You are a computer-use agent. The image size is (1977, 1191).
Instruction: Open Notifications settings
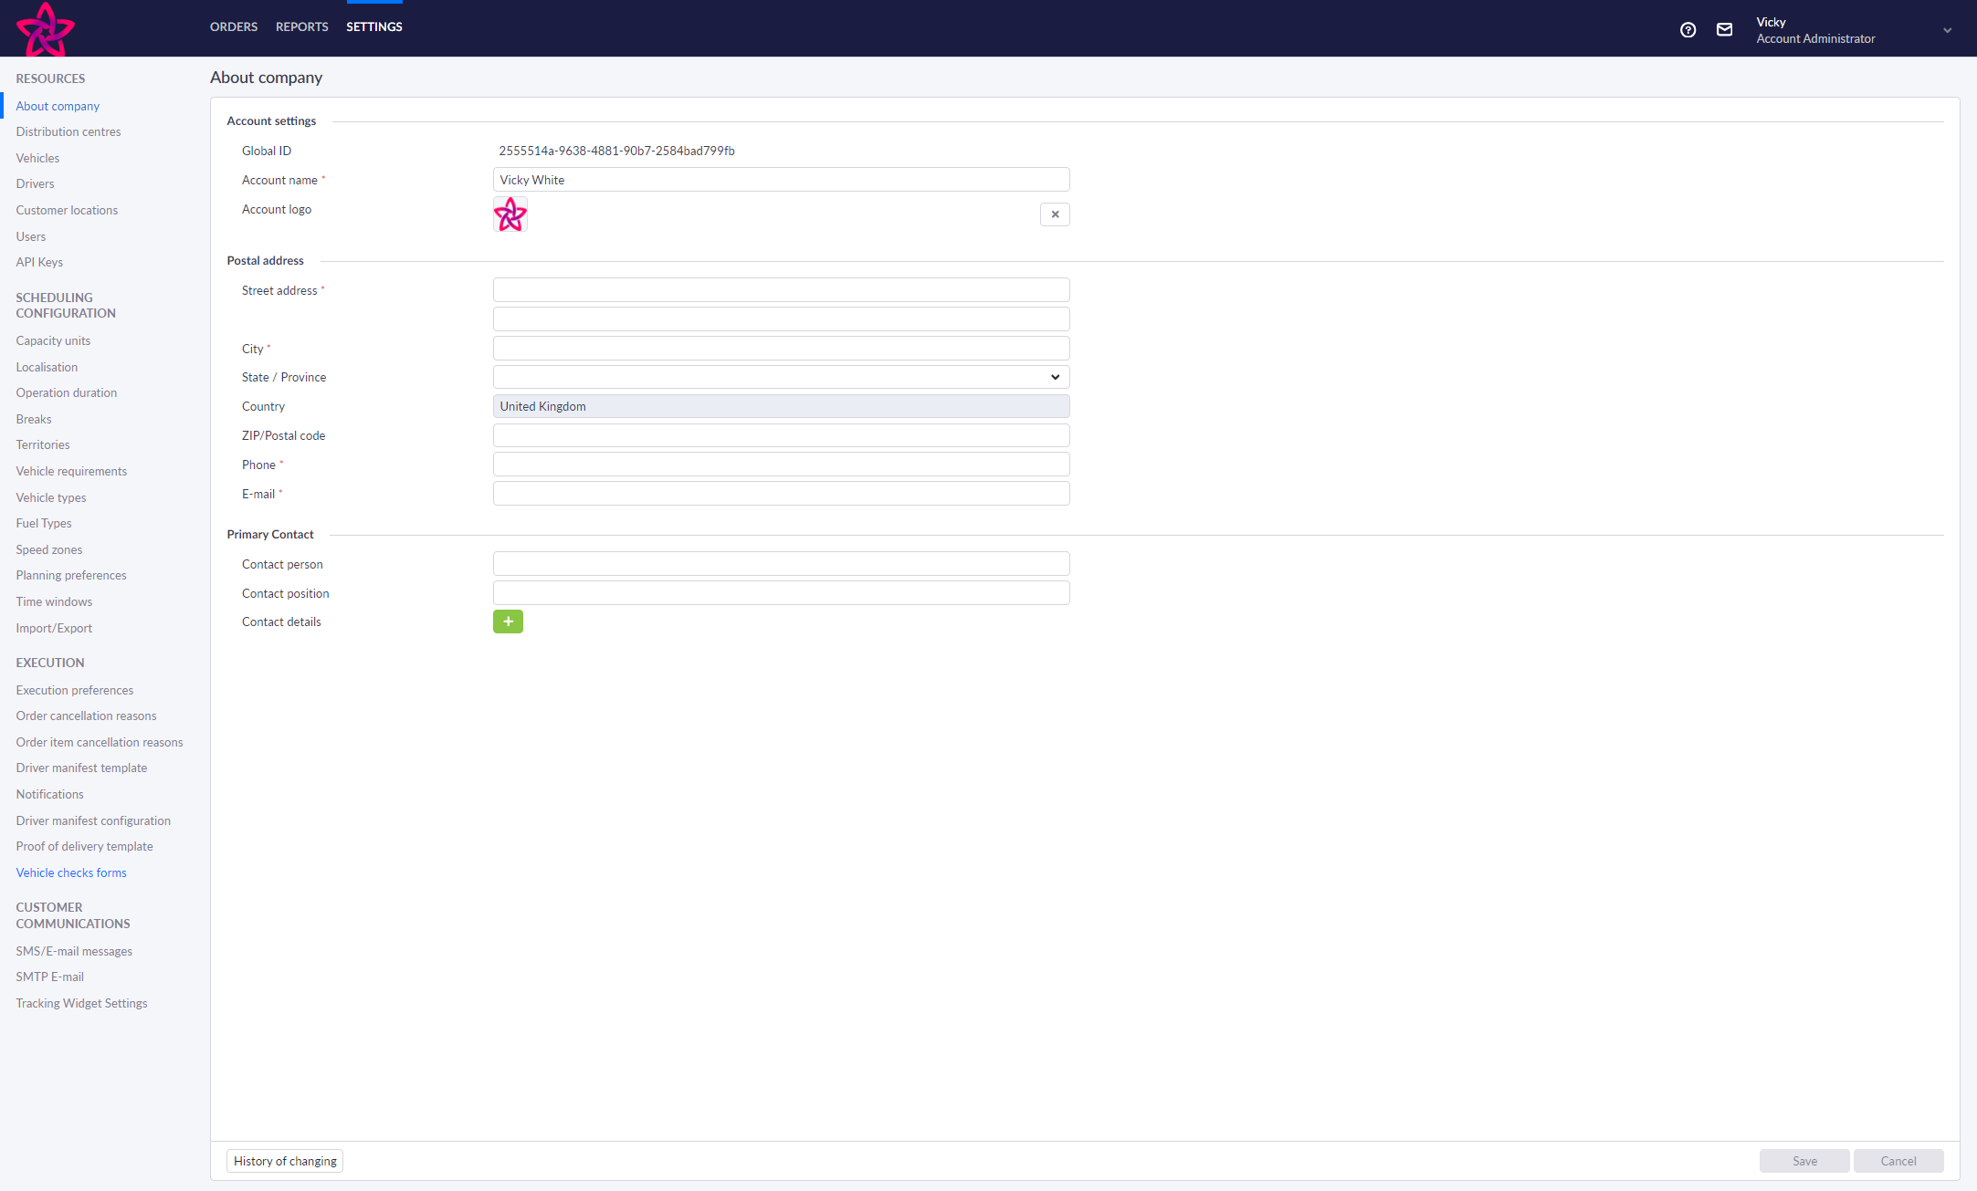click(x=49, y=794)
